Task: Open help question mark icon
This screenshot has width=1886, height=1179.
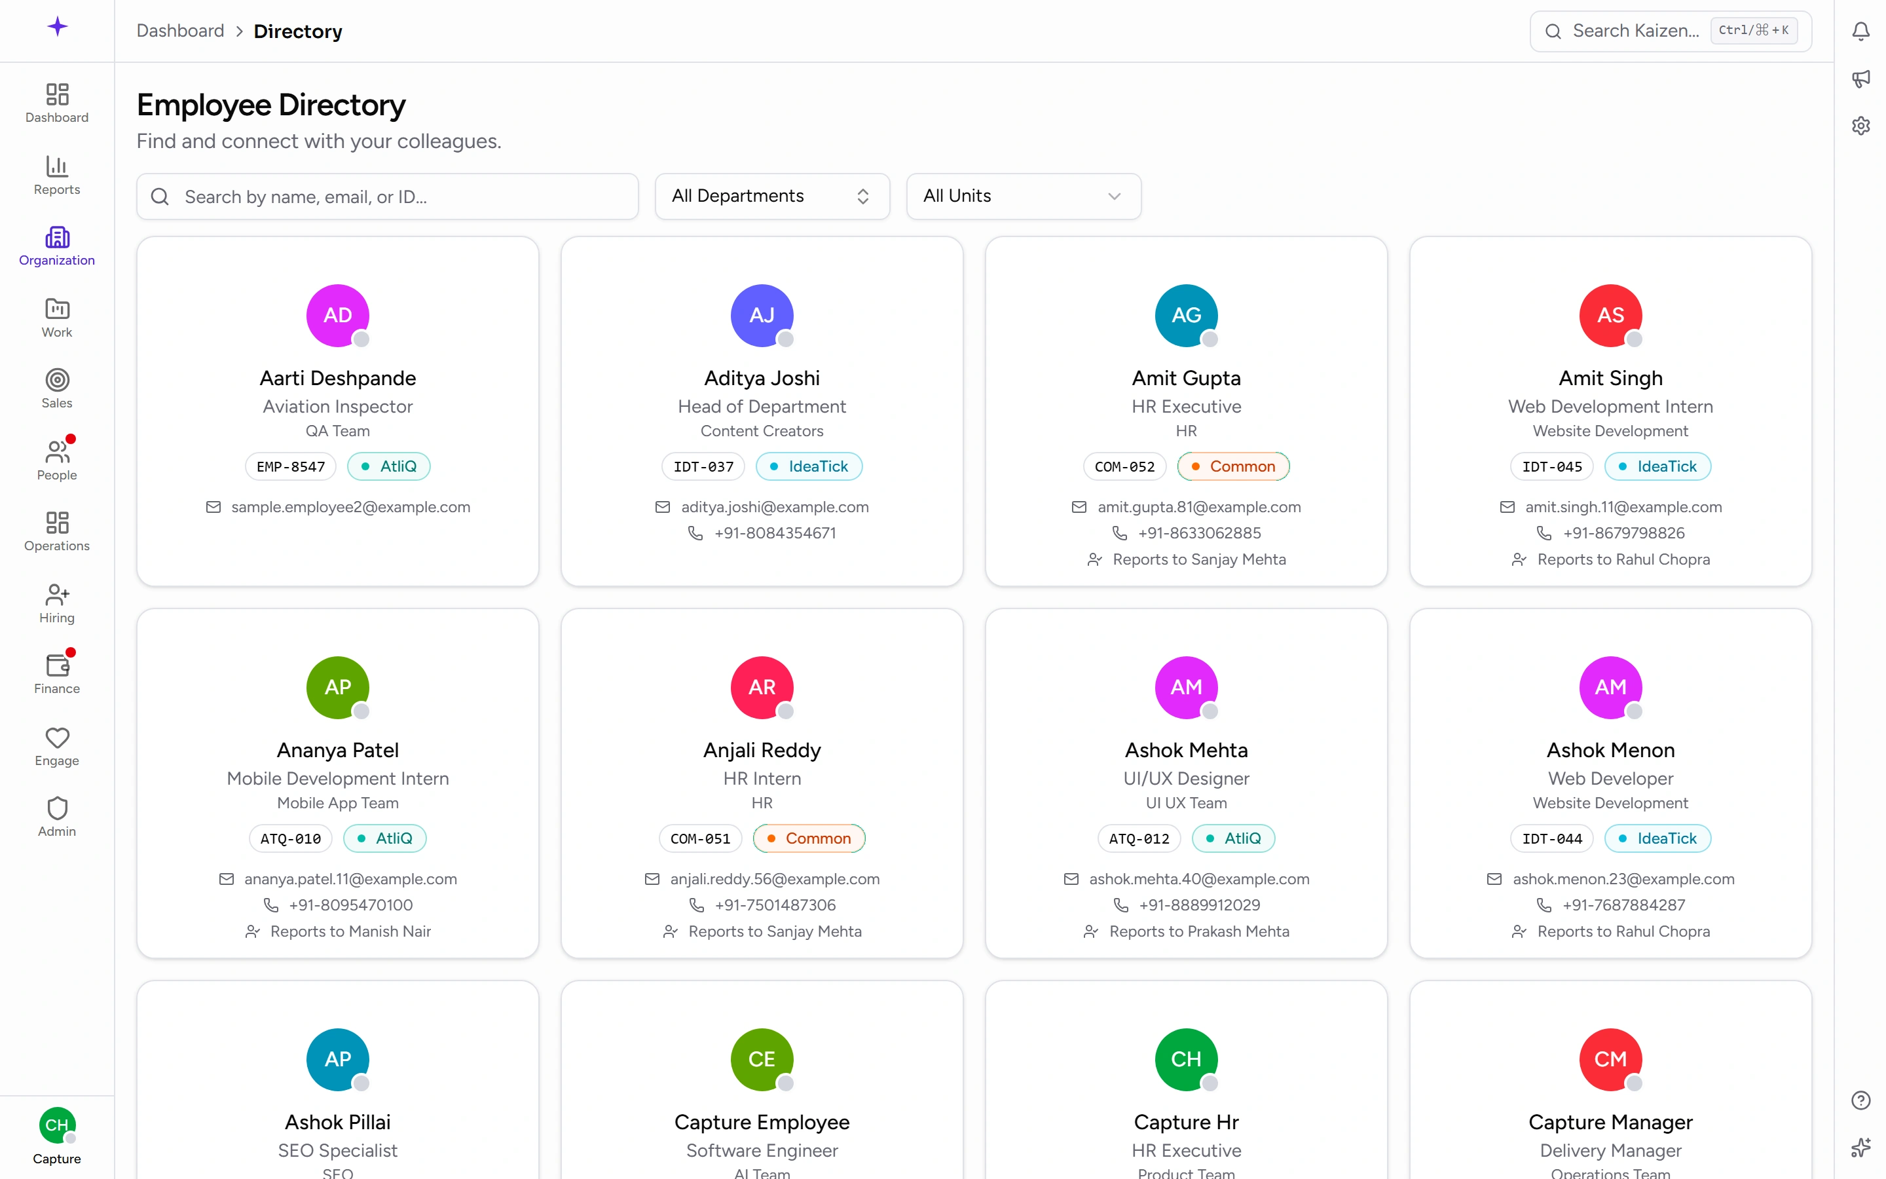Action: [x=1860, y=1100]
